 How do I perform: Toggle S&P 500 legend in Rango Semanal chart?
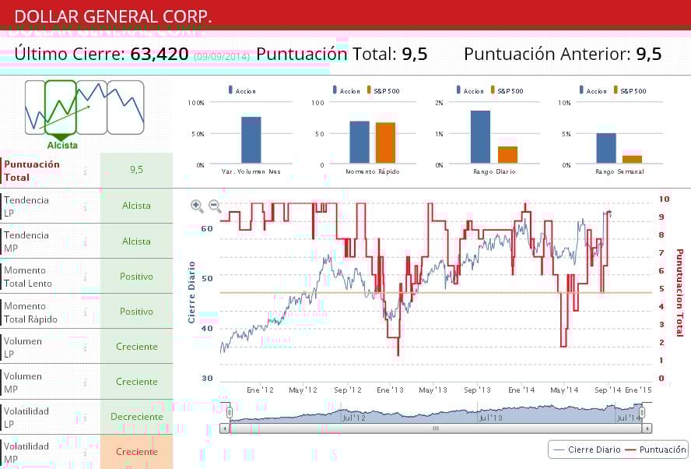point(630,90)
